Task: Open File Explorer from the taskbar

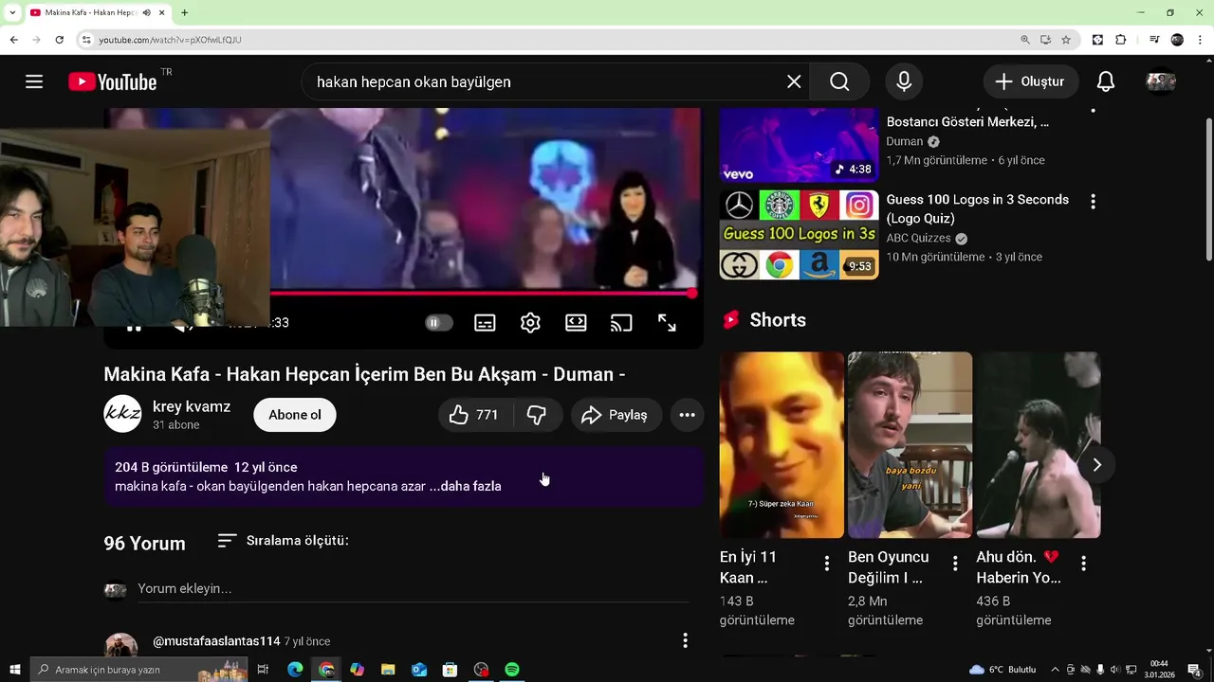Action: click(388, 670)
